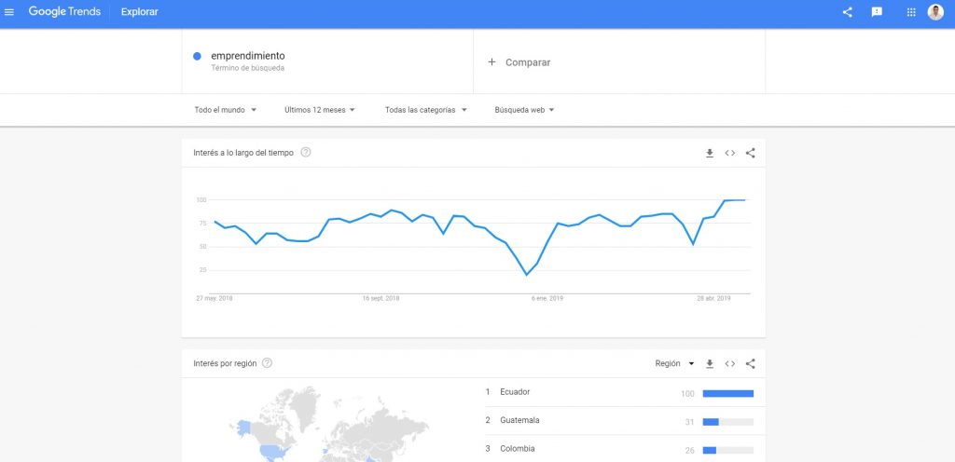Expand the Todo el mundo dropdown
Viewport: 955px width, 462px height.
(226, 110)
